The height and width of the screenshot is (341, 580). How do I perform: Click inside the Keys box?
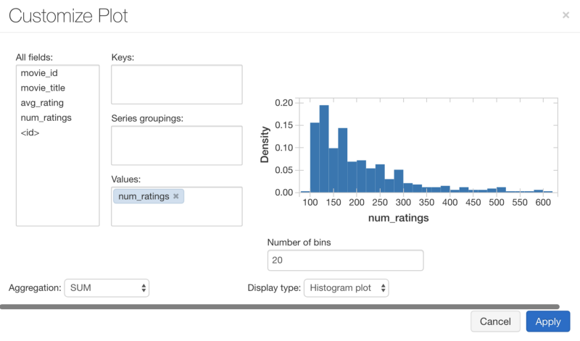pyautogui.click(x=176, y=84)
